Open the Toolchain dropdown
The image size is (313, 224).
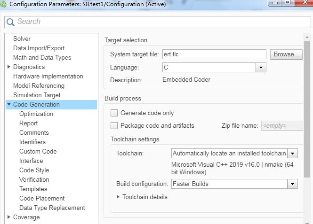293,154
